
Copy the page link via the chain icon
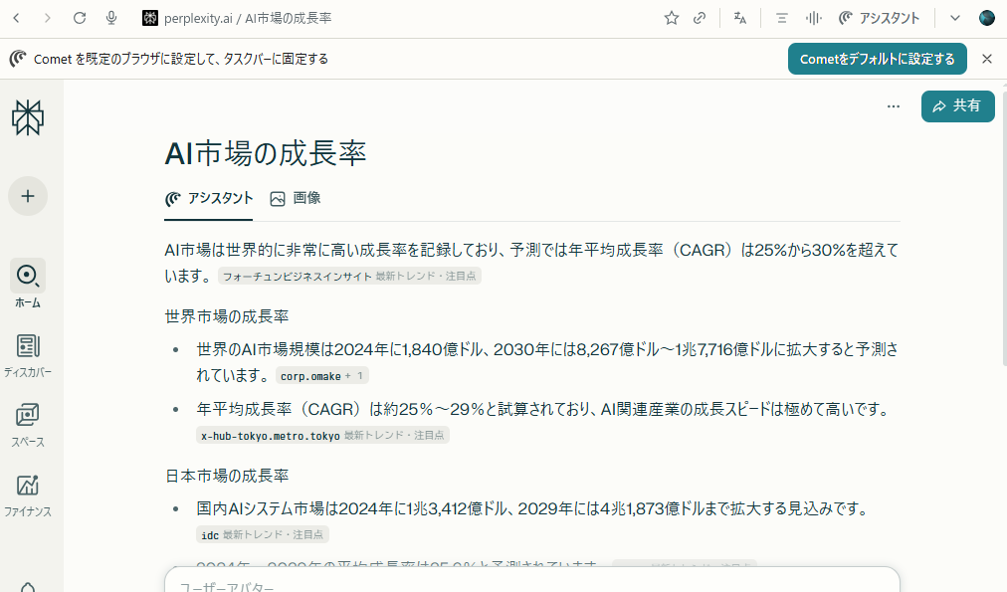click(x=701, y=18)
